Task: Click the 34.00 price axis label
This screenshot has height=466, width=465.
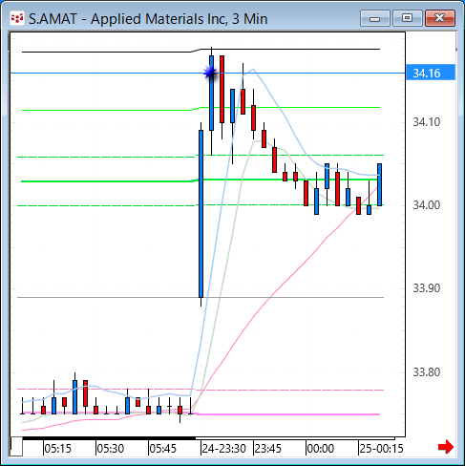Action: [x=426, y=205]
